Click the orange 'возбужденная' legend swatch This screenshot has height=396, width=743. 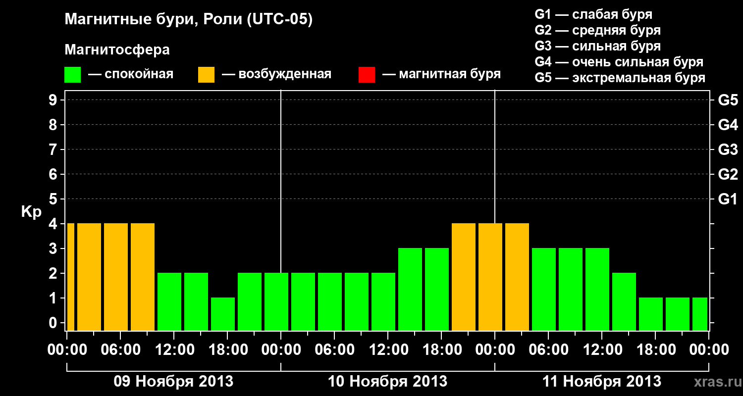[206, 75]
